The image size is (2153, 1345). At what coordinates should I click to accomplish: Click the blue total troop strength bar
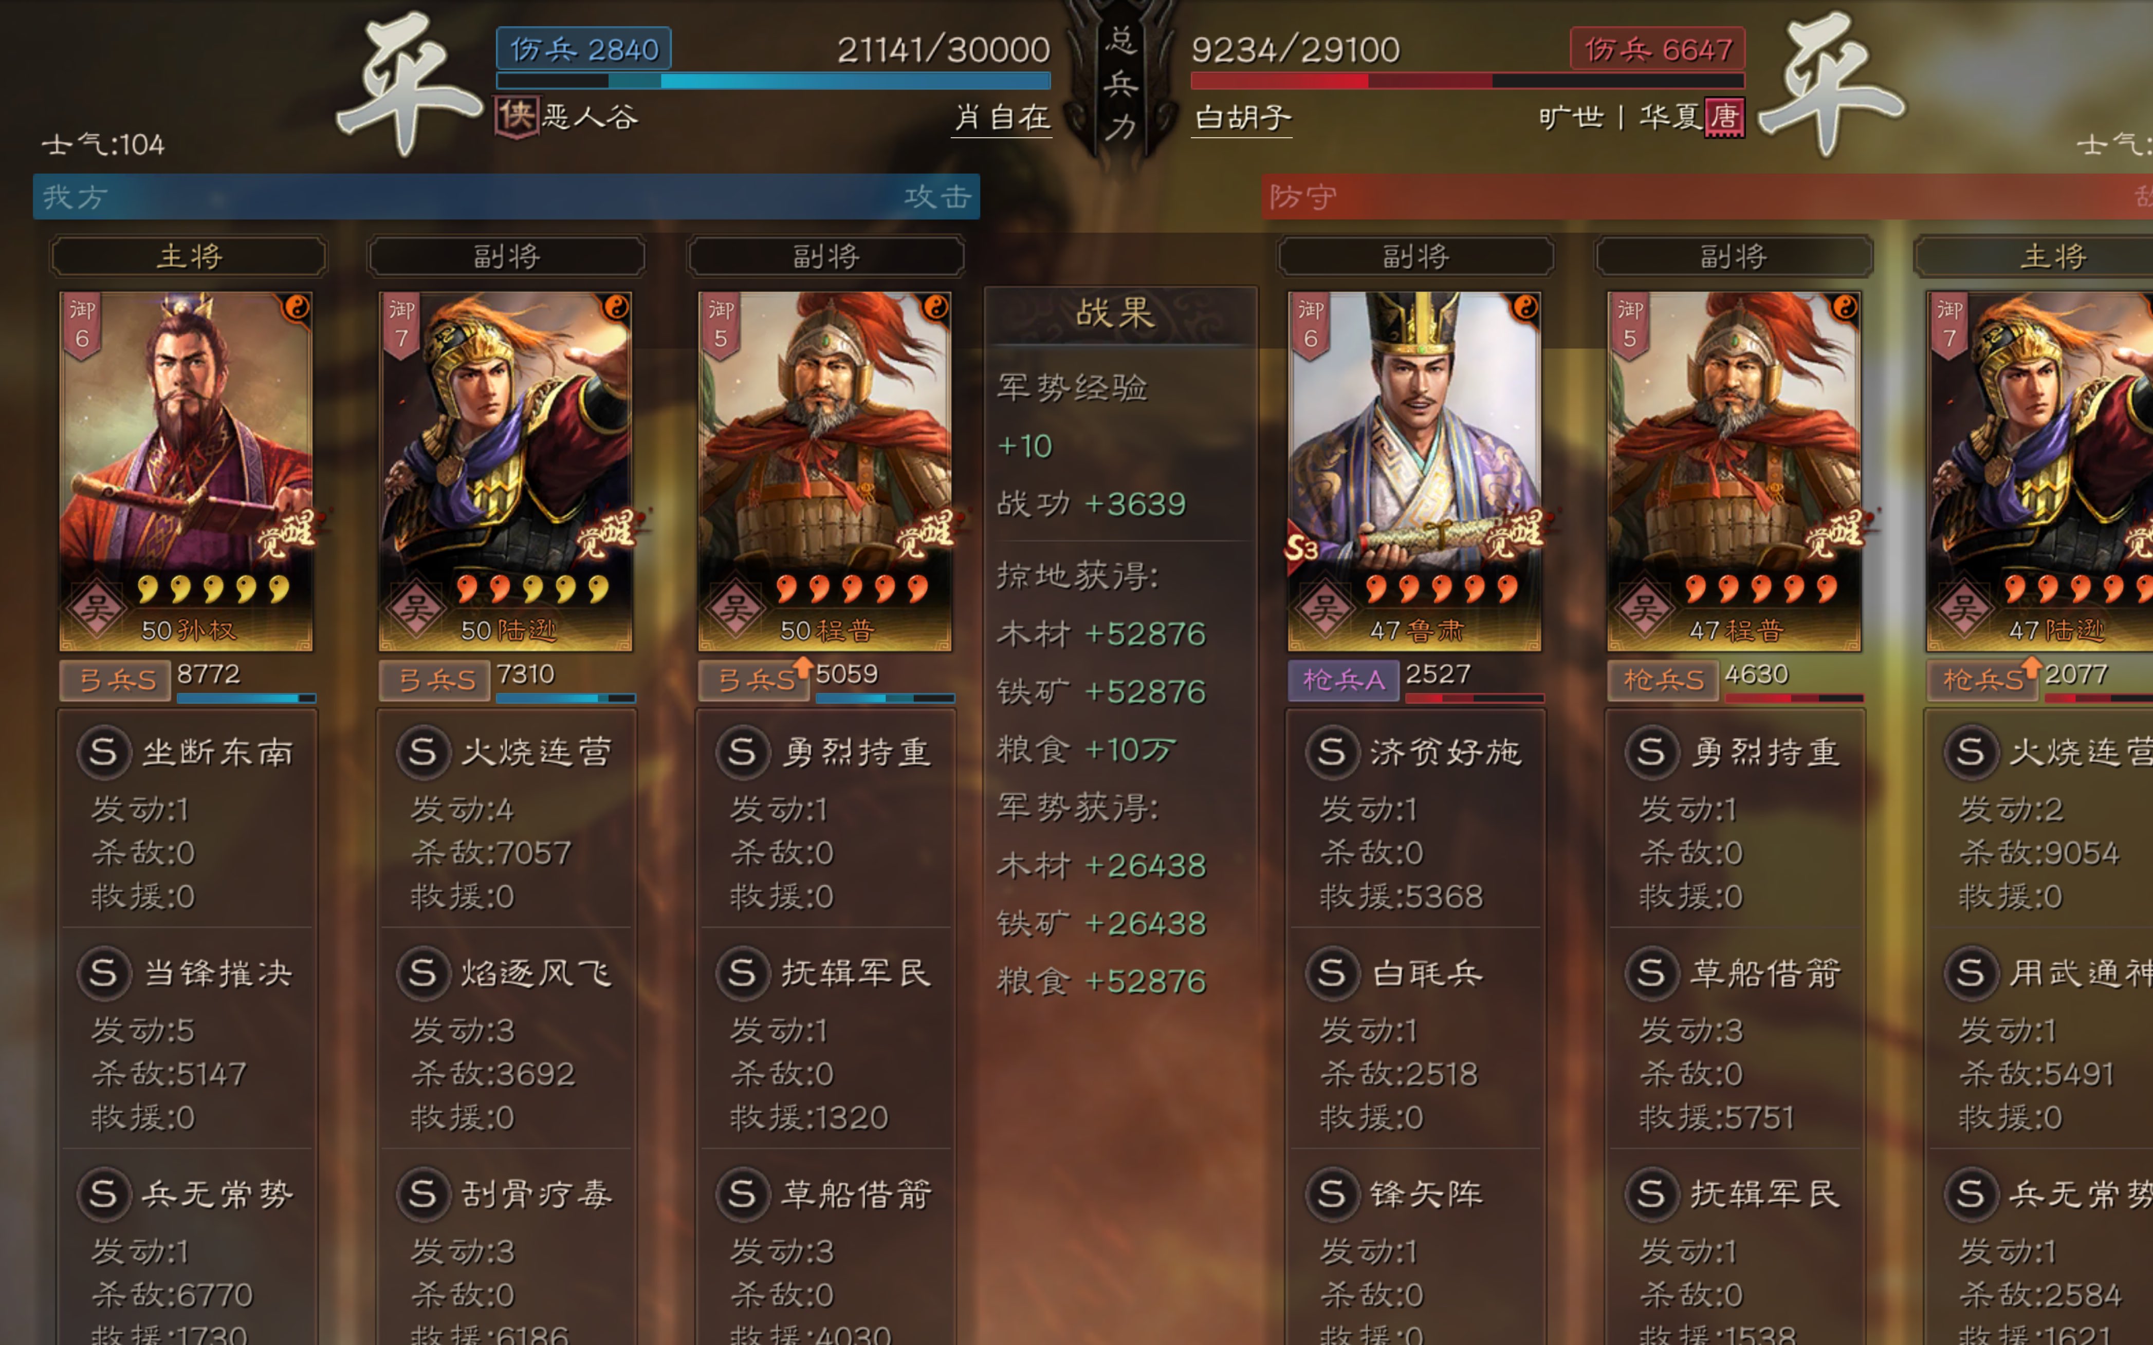[773, 81]
